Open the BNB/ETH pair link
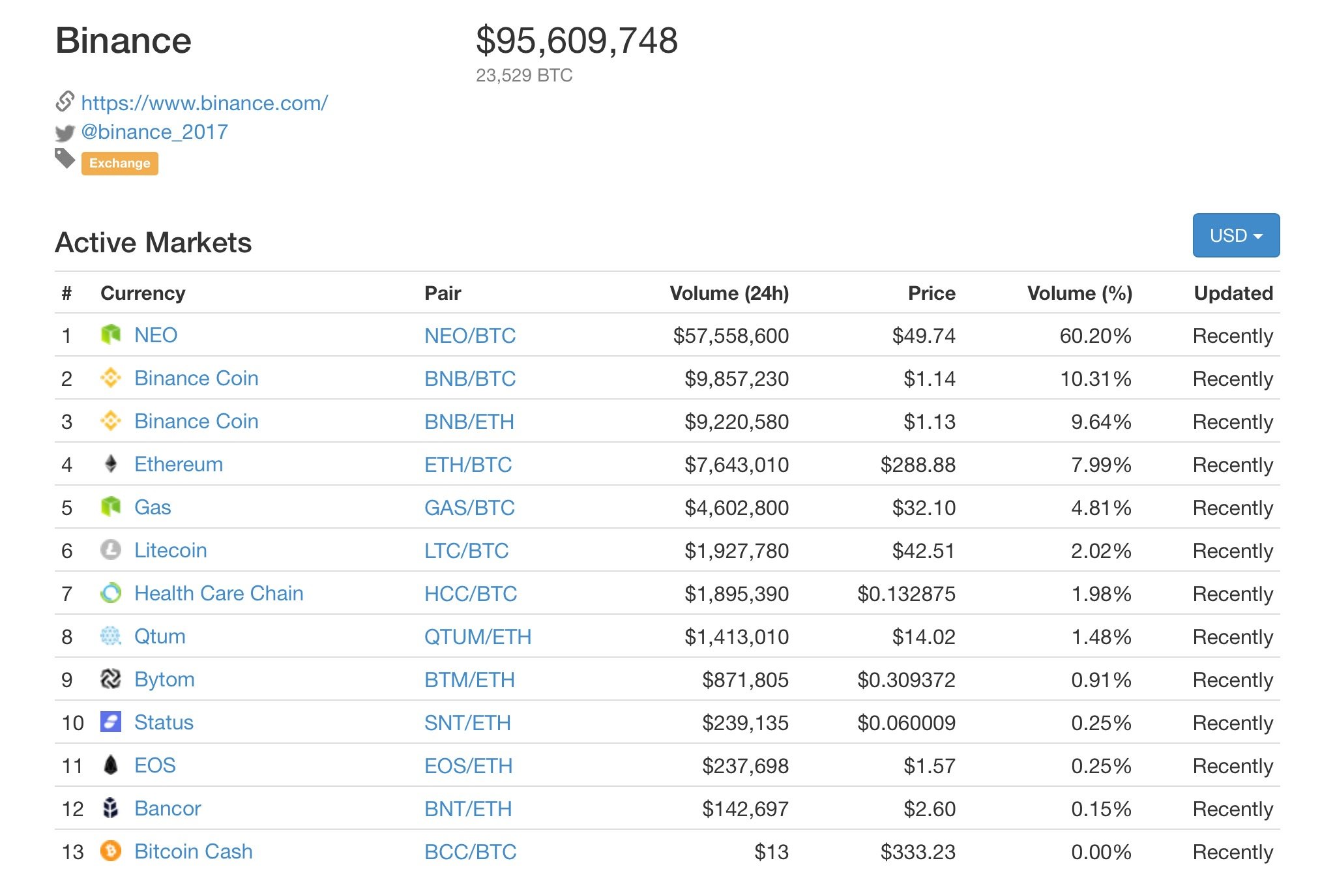The width and height of the screenshot is (1335, 895). tap(469, 422)
